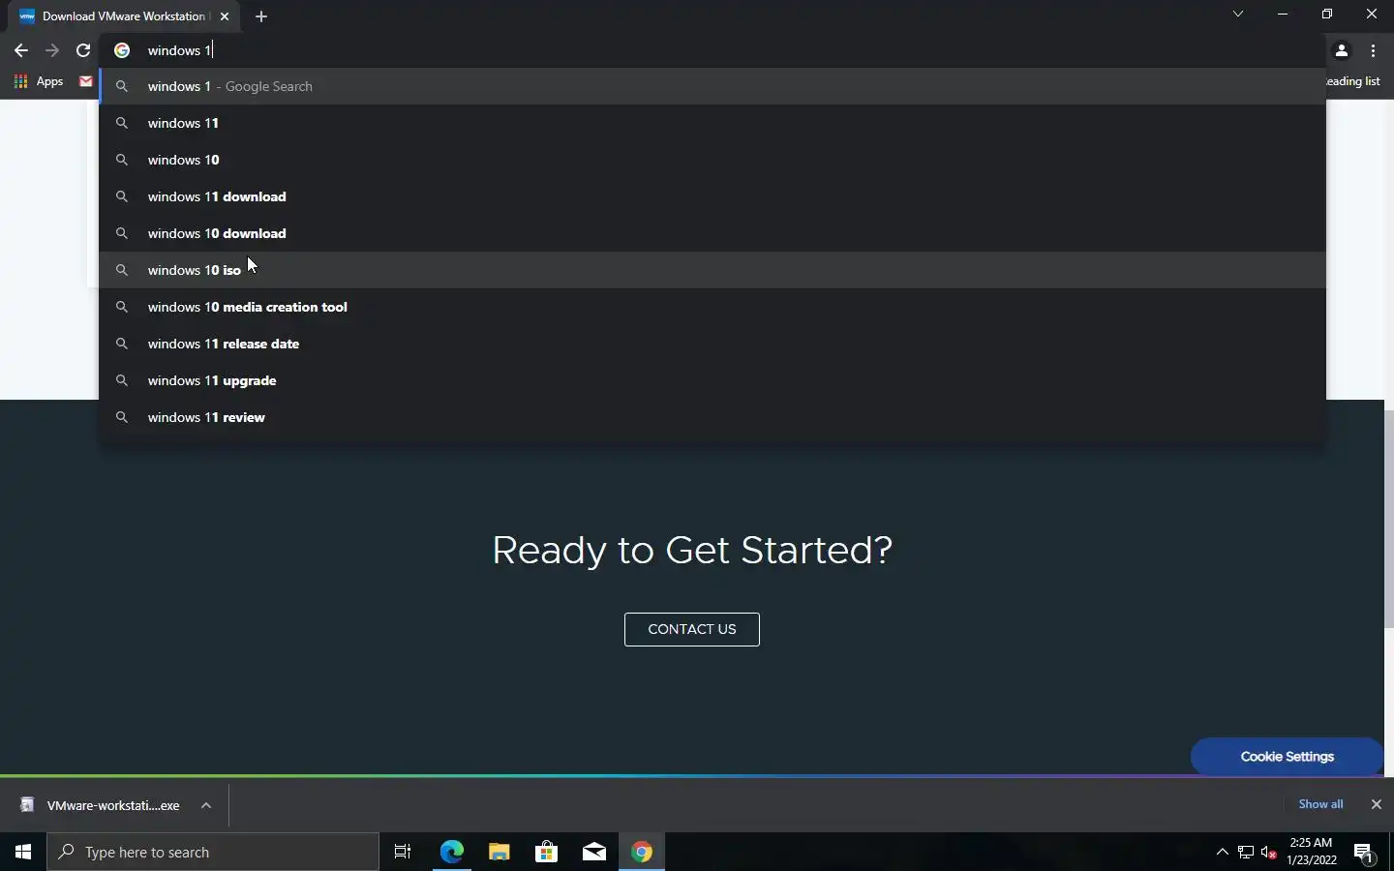
Task: Select the 'windows 1 - Google Search' suggestion
Action: click(x=712, y=86)
